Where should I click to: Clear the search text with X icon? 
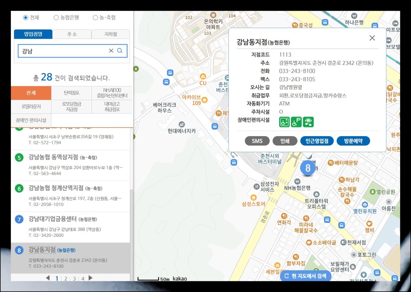[x=111, y=51]
